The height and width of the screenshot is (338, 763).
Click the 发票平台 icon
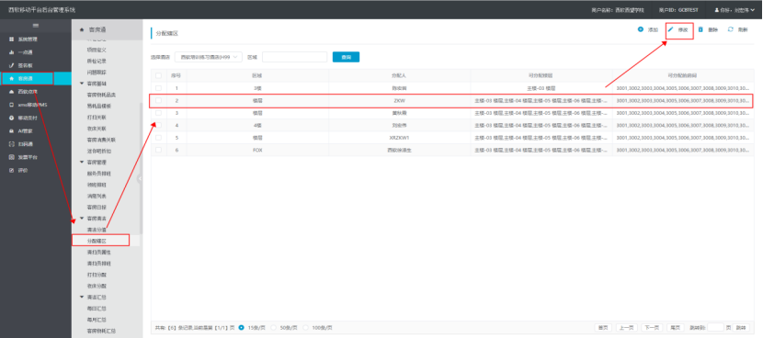pos(12,157)
